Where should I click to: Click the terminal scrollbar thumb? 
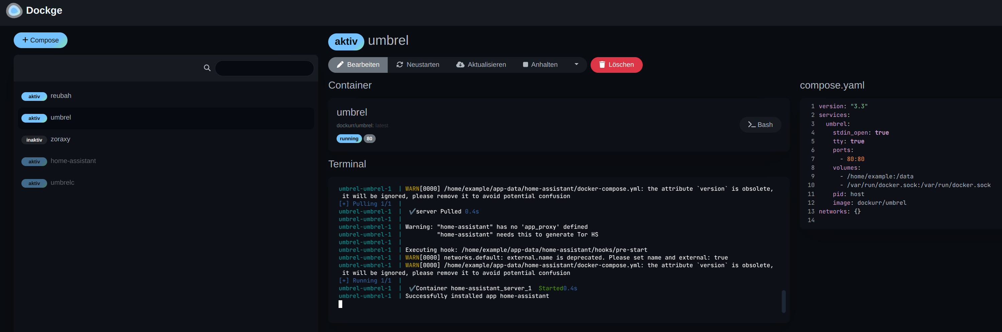[x=783, y=301]
